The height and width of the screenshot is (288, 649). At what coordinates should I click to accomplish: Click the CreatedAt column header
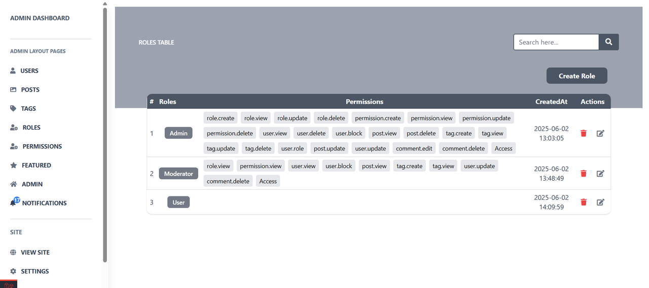(552, 102)
